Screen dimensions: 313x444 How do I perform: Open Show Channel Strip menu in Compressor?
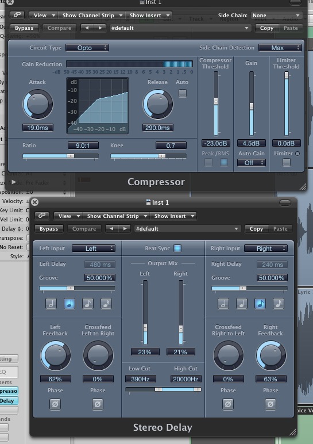tap(92, 16)
